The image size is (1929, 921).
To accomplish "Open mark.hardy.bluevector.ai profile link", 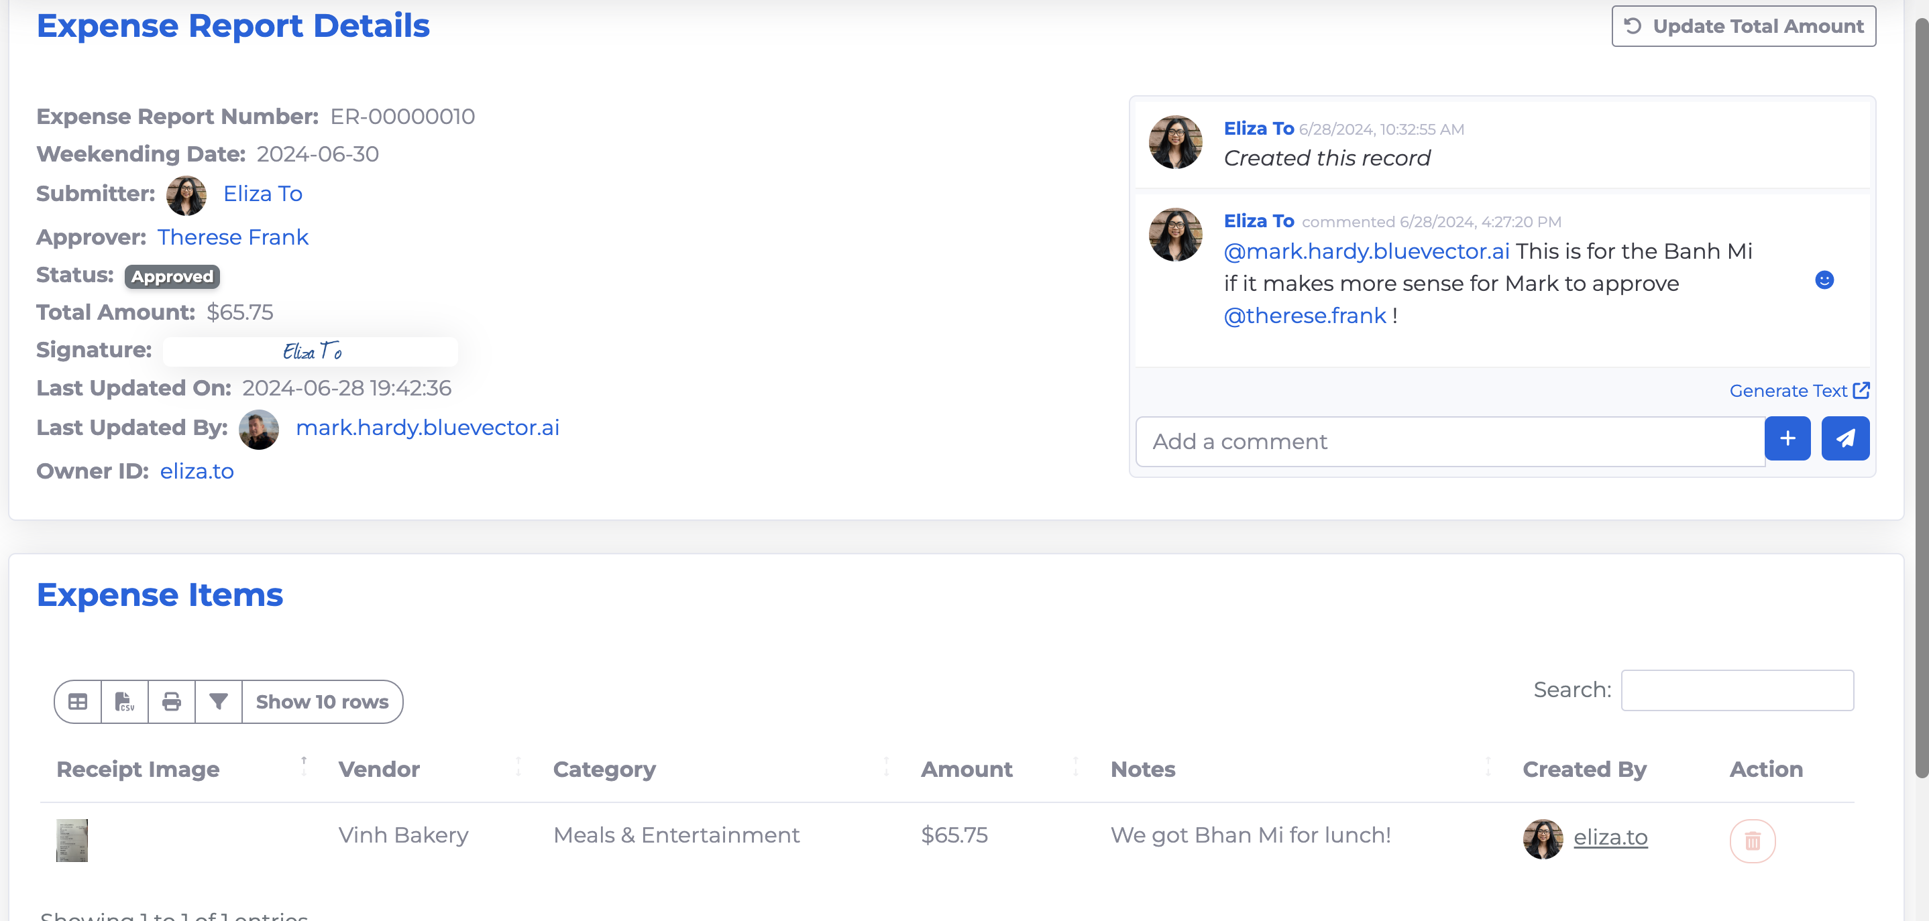I will [x=427, y=427].
